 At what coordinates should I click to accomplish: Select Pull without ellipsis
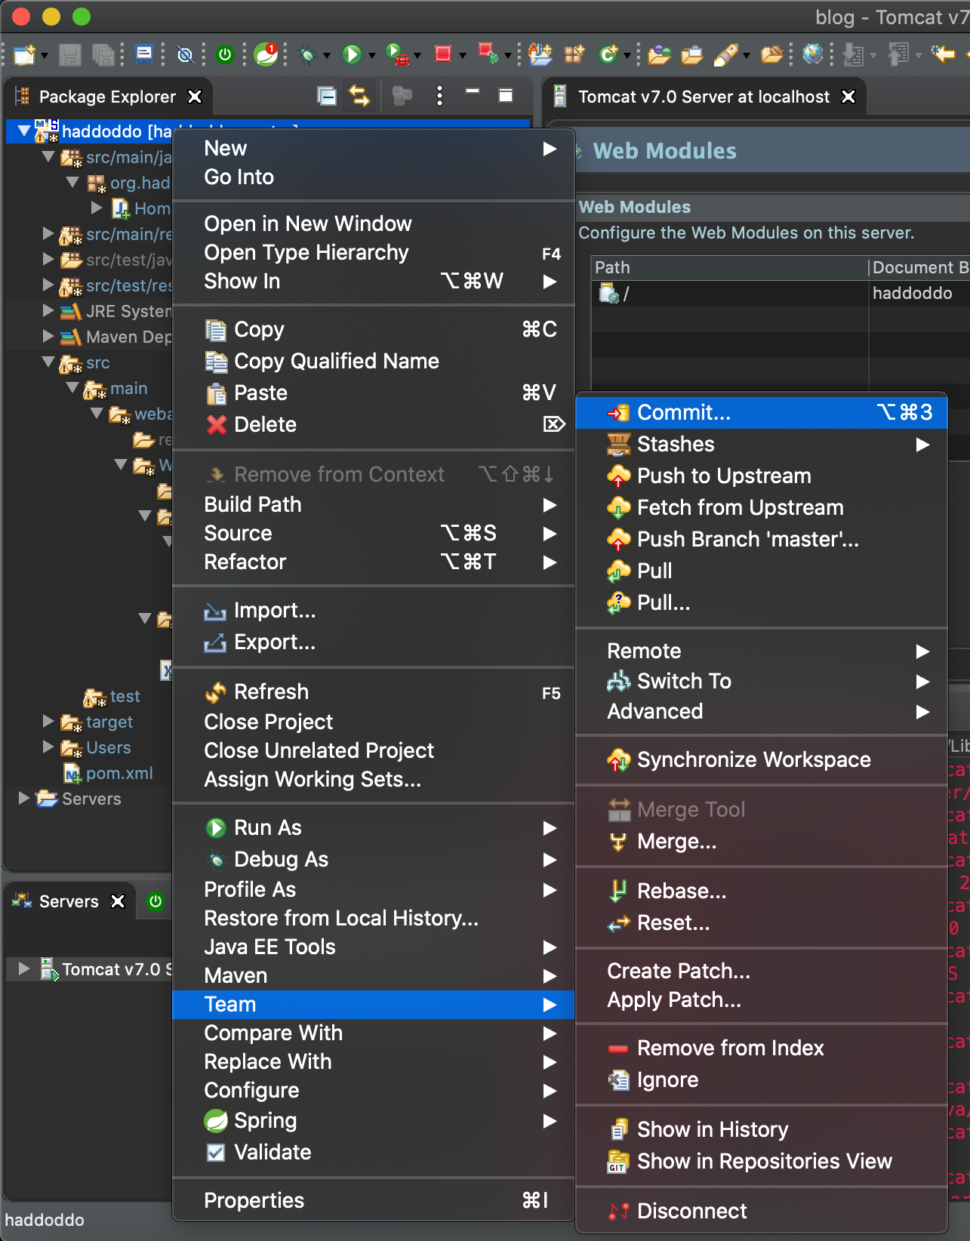pos(761,571)
